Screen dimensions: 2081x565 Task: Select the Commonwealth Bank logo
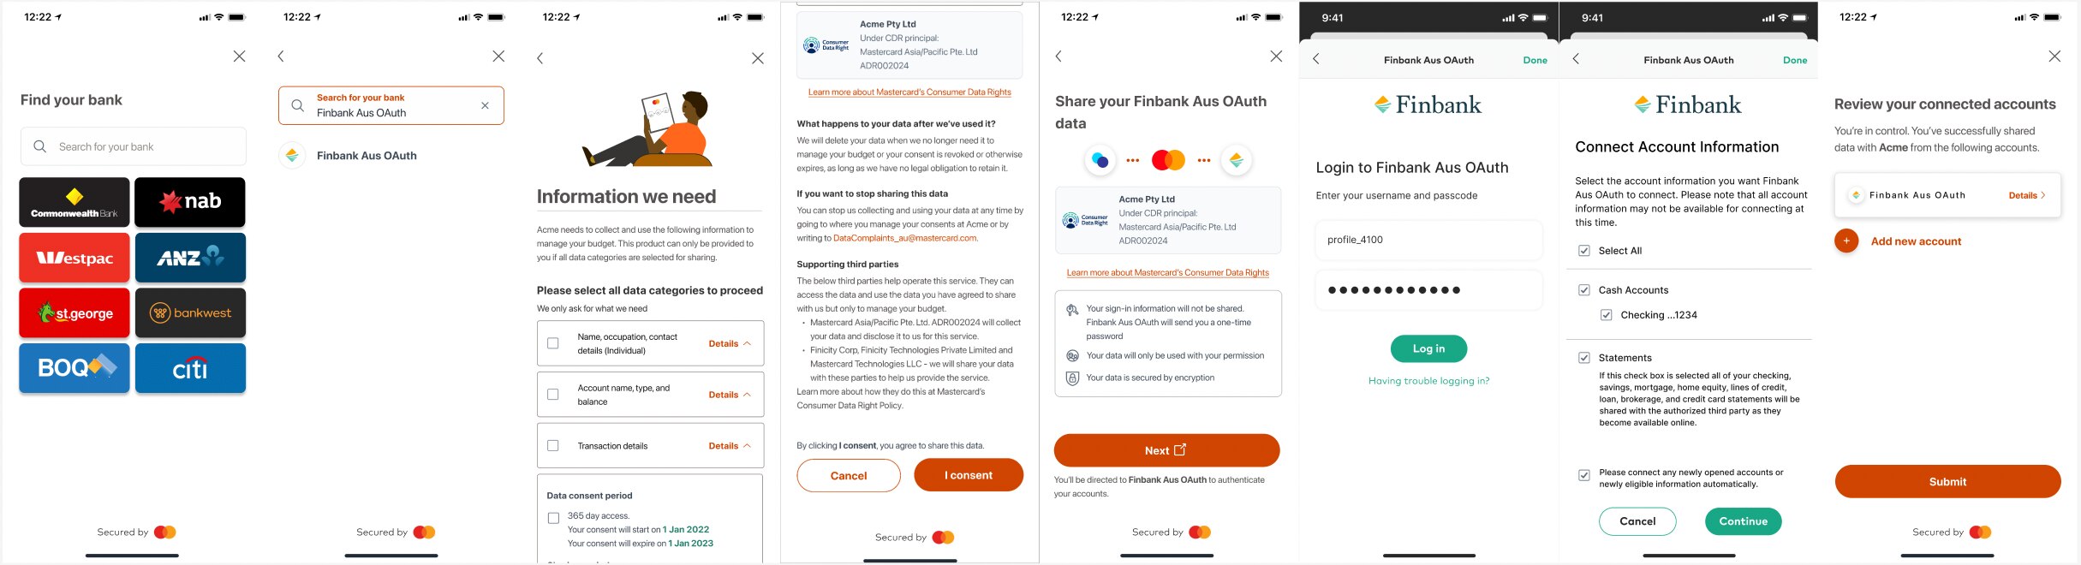pyautogui.click(x=74, y=202)
